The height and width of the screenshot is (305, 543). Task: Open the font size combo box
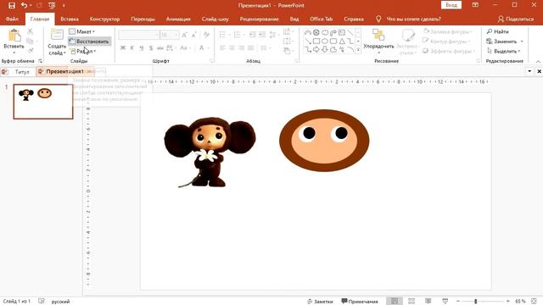tap(170, 35)
